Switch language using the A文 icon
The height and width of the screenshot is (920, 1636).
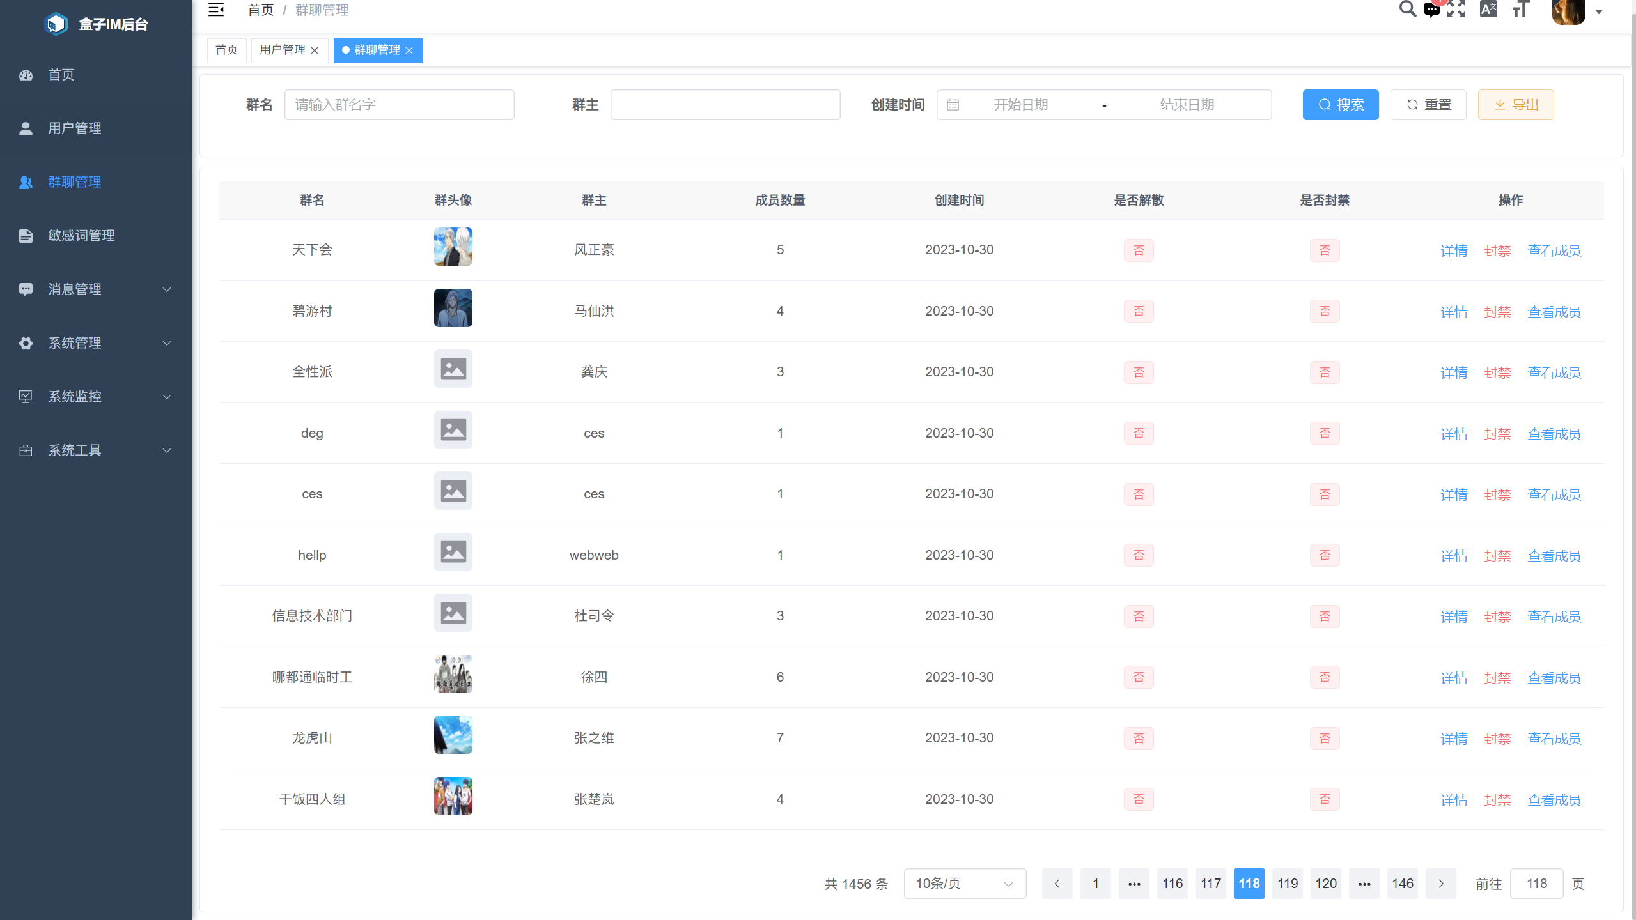1488,10
